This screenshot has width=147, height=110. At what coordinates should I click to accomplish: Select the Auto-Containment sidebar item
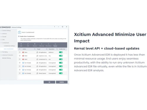(9, 49)
